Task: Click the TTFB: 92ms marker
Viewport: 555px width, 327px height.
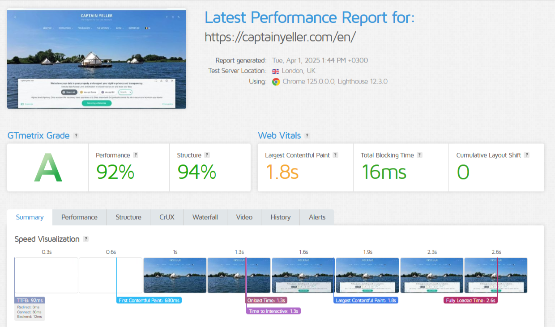Action: coord(30,300)
